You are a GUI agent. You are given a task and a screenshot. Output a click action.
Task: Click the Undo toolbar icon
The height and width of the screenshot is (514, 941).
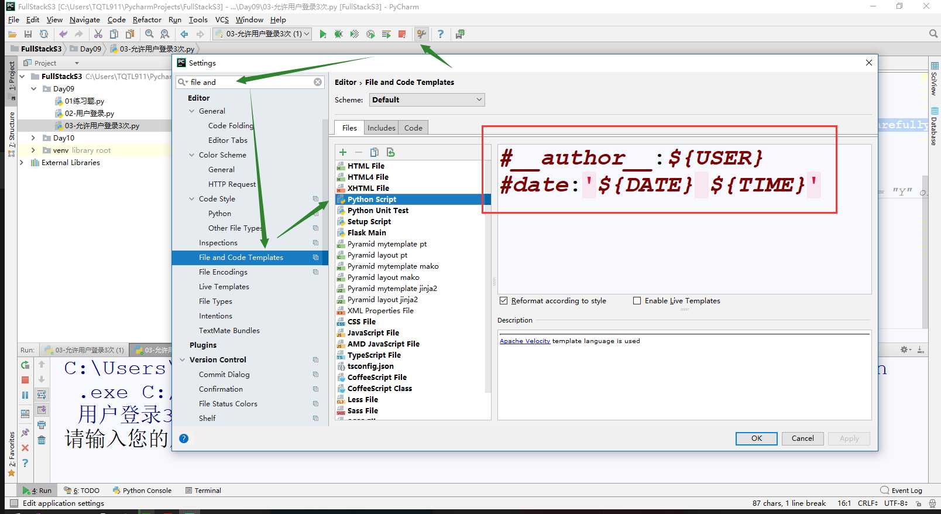pos(63,34)
